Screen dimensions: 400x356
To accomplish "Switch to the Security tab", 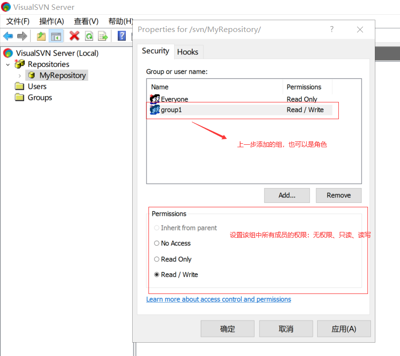I will 155,51.
